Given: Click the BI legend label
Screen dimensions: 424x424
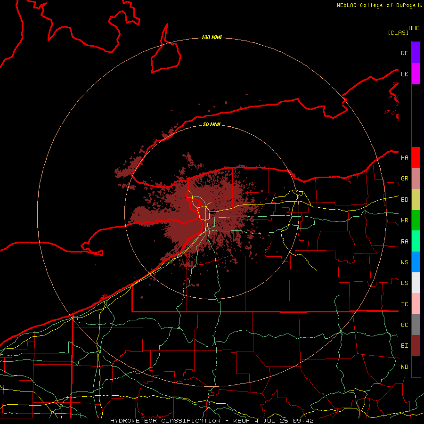Looking at the screenshot, I should tap(404, 346).
